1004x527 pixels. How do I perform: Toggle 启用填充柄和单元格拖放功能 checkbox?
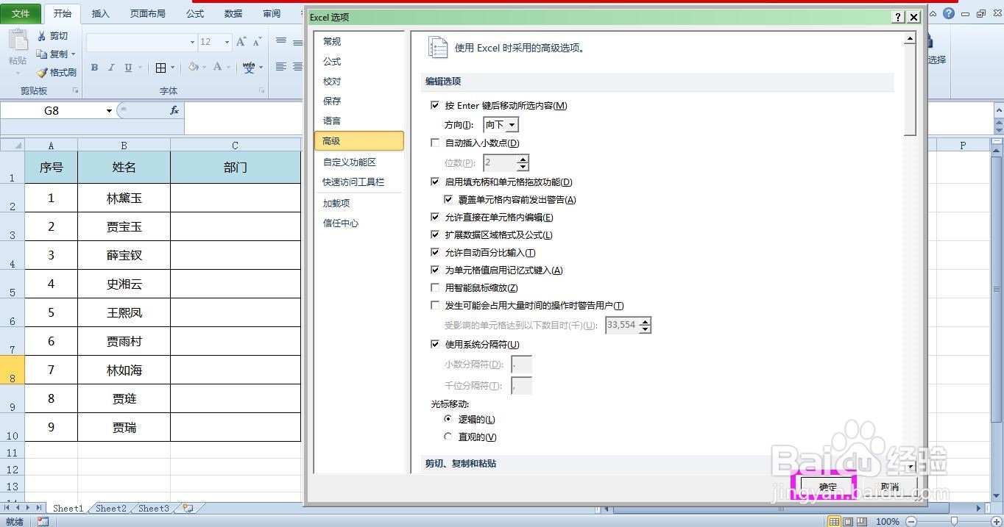[435, 182]
